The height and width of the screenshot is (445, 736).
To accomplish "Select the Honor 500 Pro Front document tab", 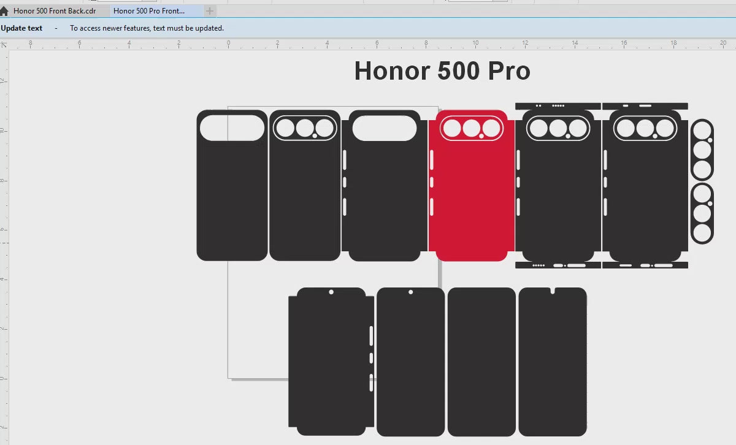I will [149, 11].
